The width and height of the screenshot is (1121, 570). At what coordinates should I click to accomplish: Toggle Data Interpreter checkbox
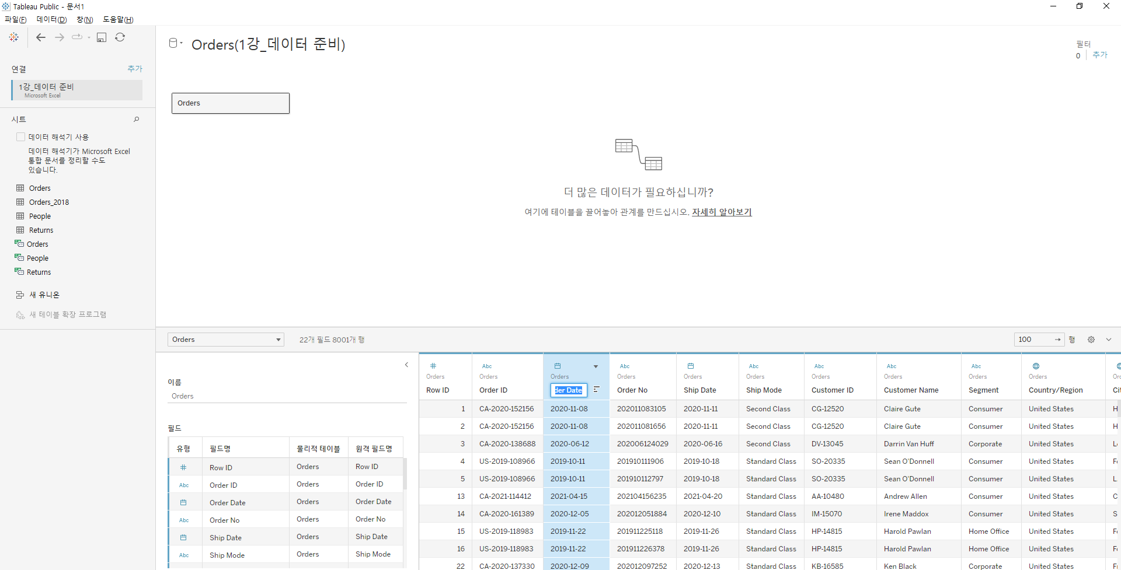coord(21,137)
